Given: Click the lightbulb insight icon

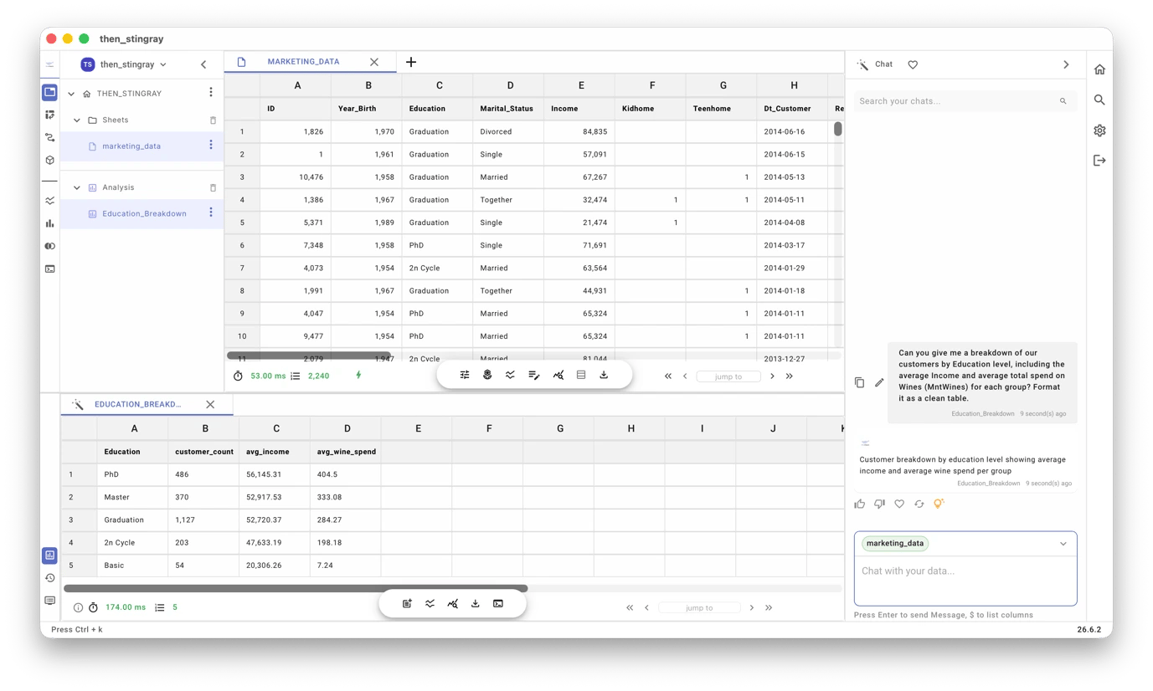Looking at the screenshot, I should (x=939, y=504).
